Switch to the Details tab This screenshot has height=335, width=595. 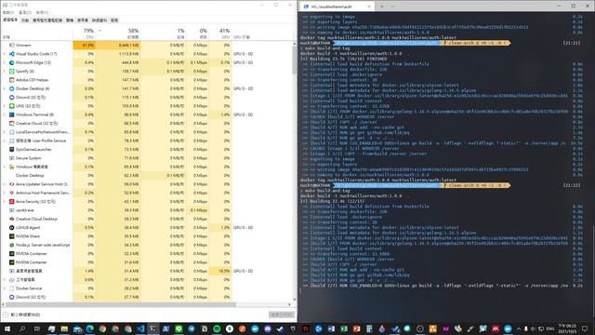coord(99,20)
